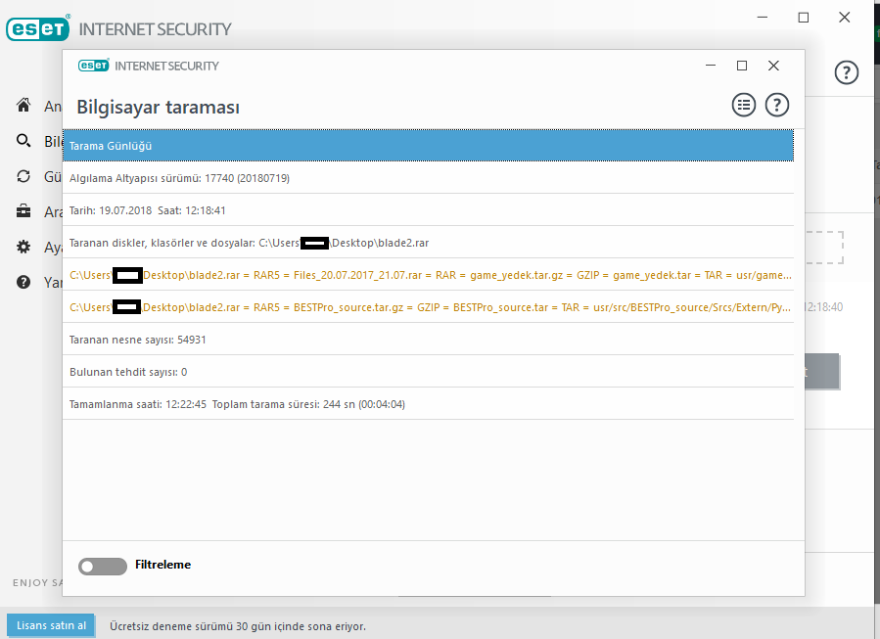Select the Algılama Altyapısı sürümü row
880x639 pixels.
pos(428,178)
